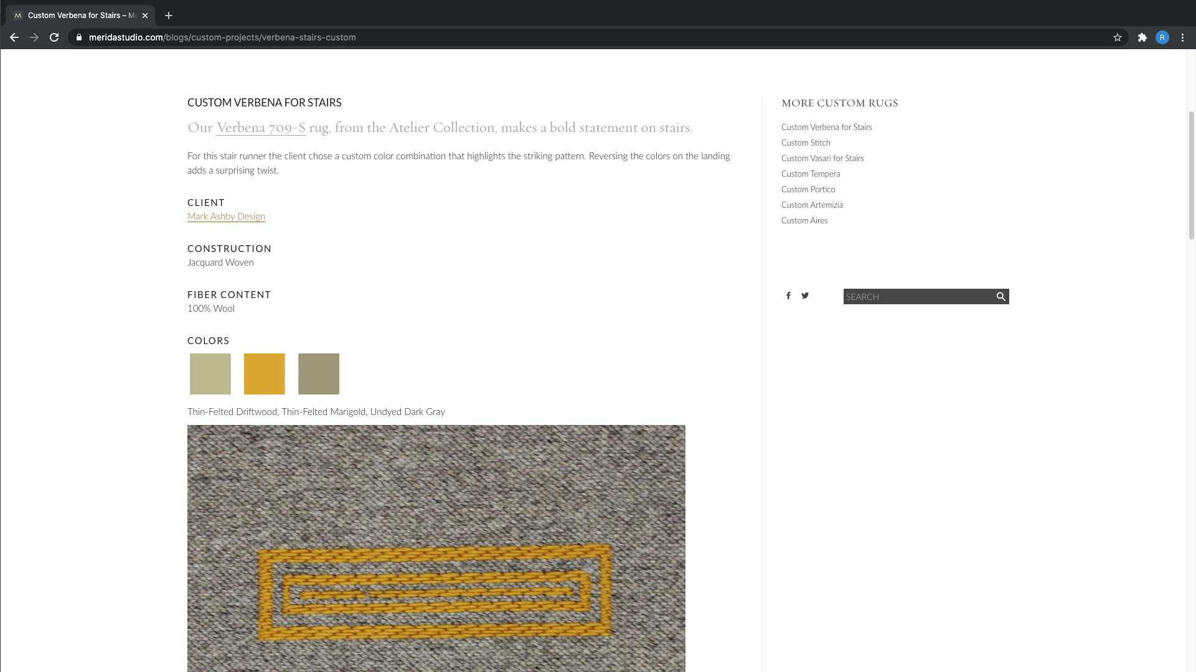Click the color names caption text

click(x=316, y=412)
